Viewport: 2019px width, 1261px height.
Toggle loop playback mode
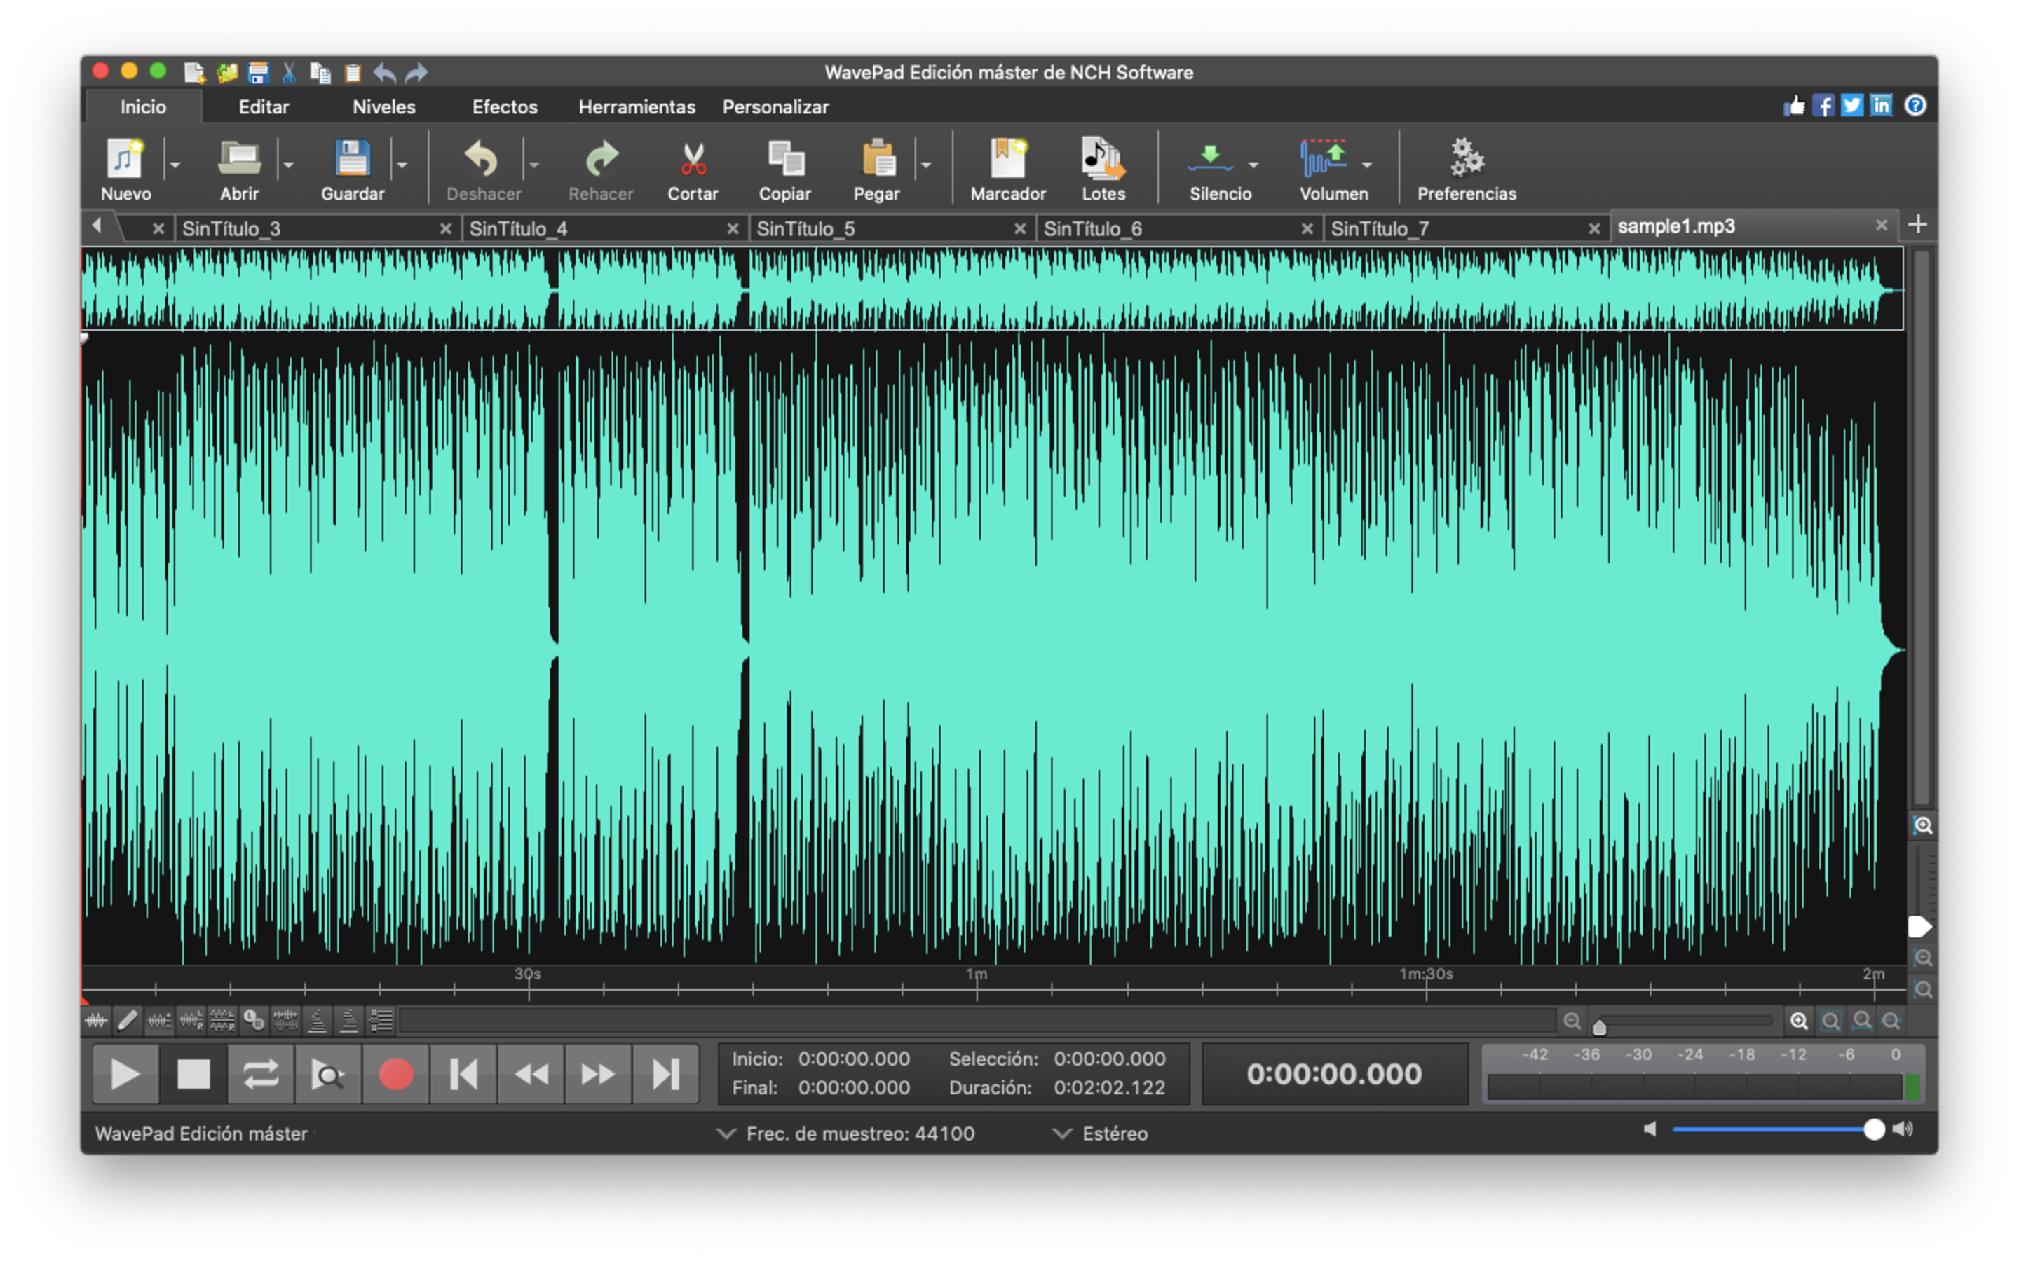pyautogui.click(x=260, y=1074)
